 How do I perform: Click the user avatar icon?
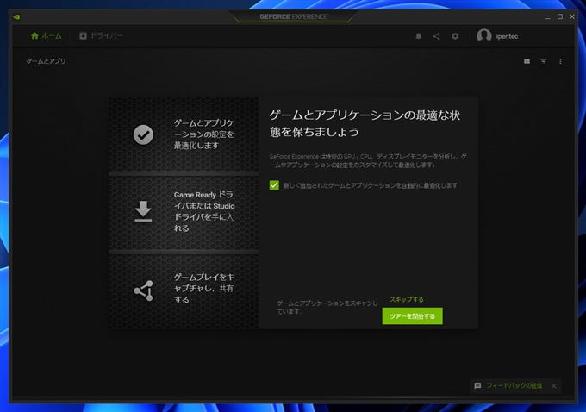coord(484,36)
